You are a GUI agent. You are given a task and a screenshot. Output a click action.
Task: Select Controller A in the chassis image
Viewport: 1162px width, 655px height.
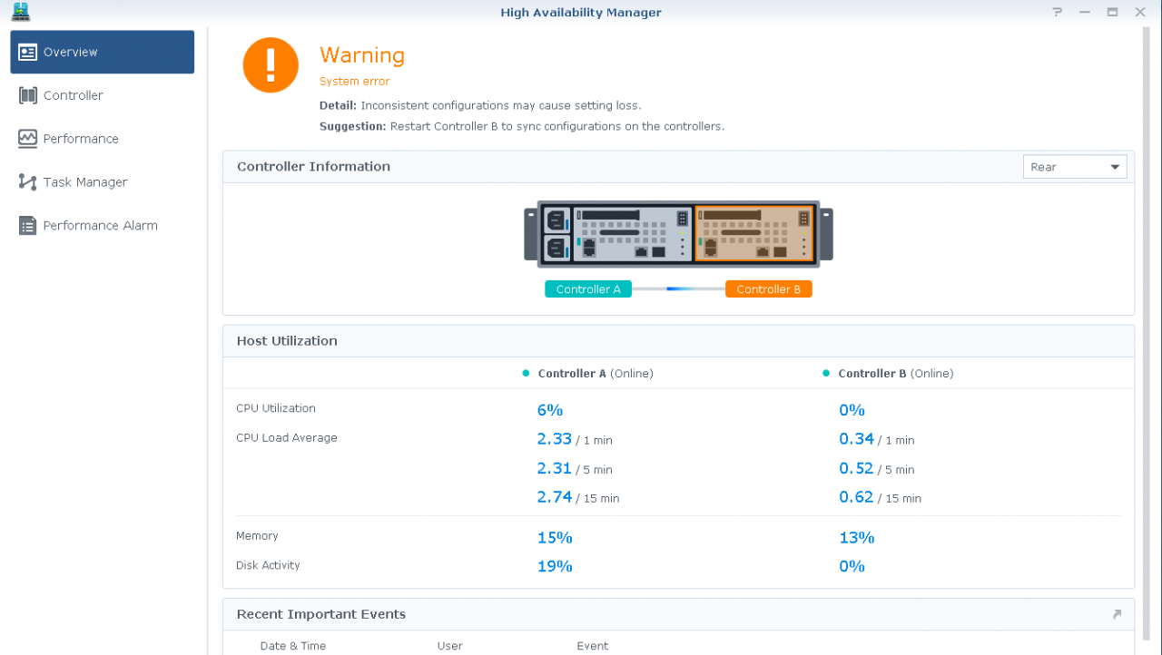tap(632, 234)
